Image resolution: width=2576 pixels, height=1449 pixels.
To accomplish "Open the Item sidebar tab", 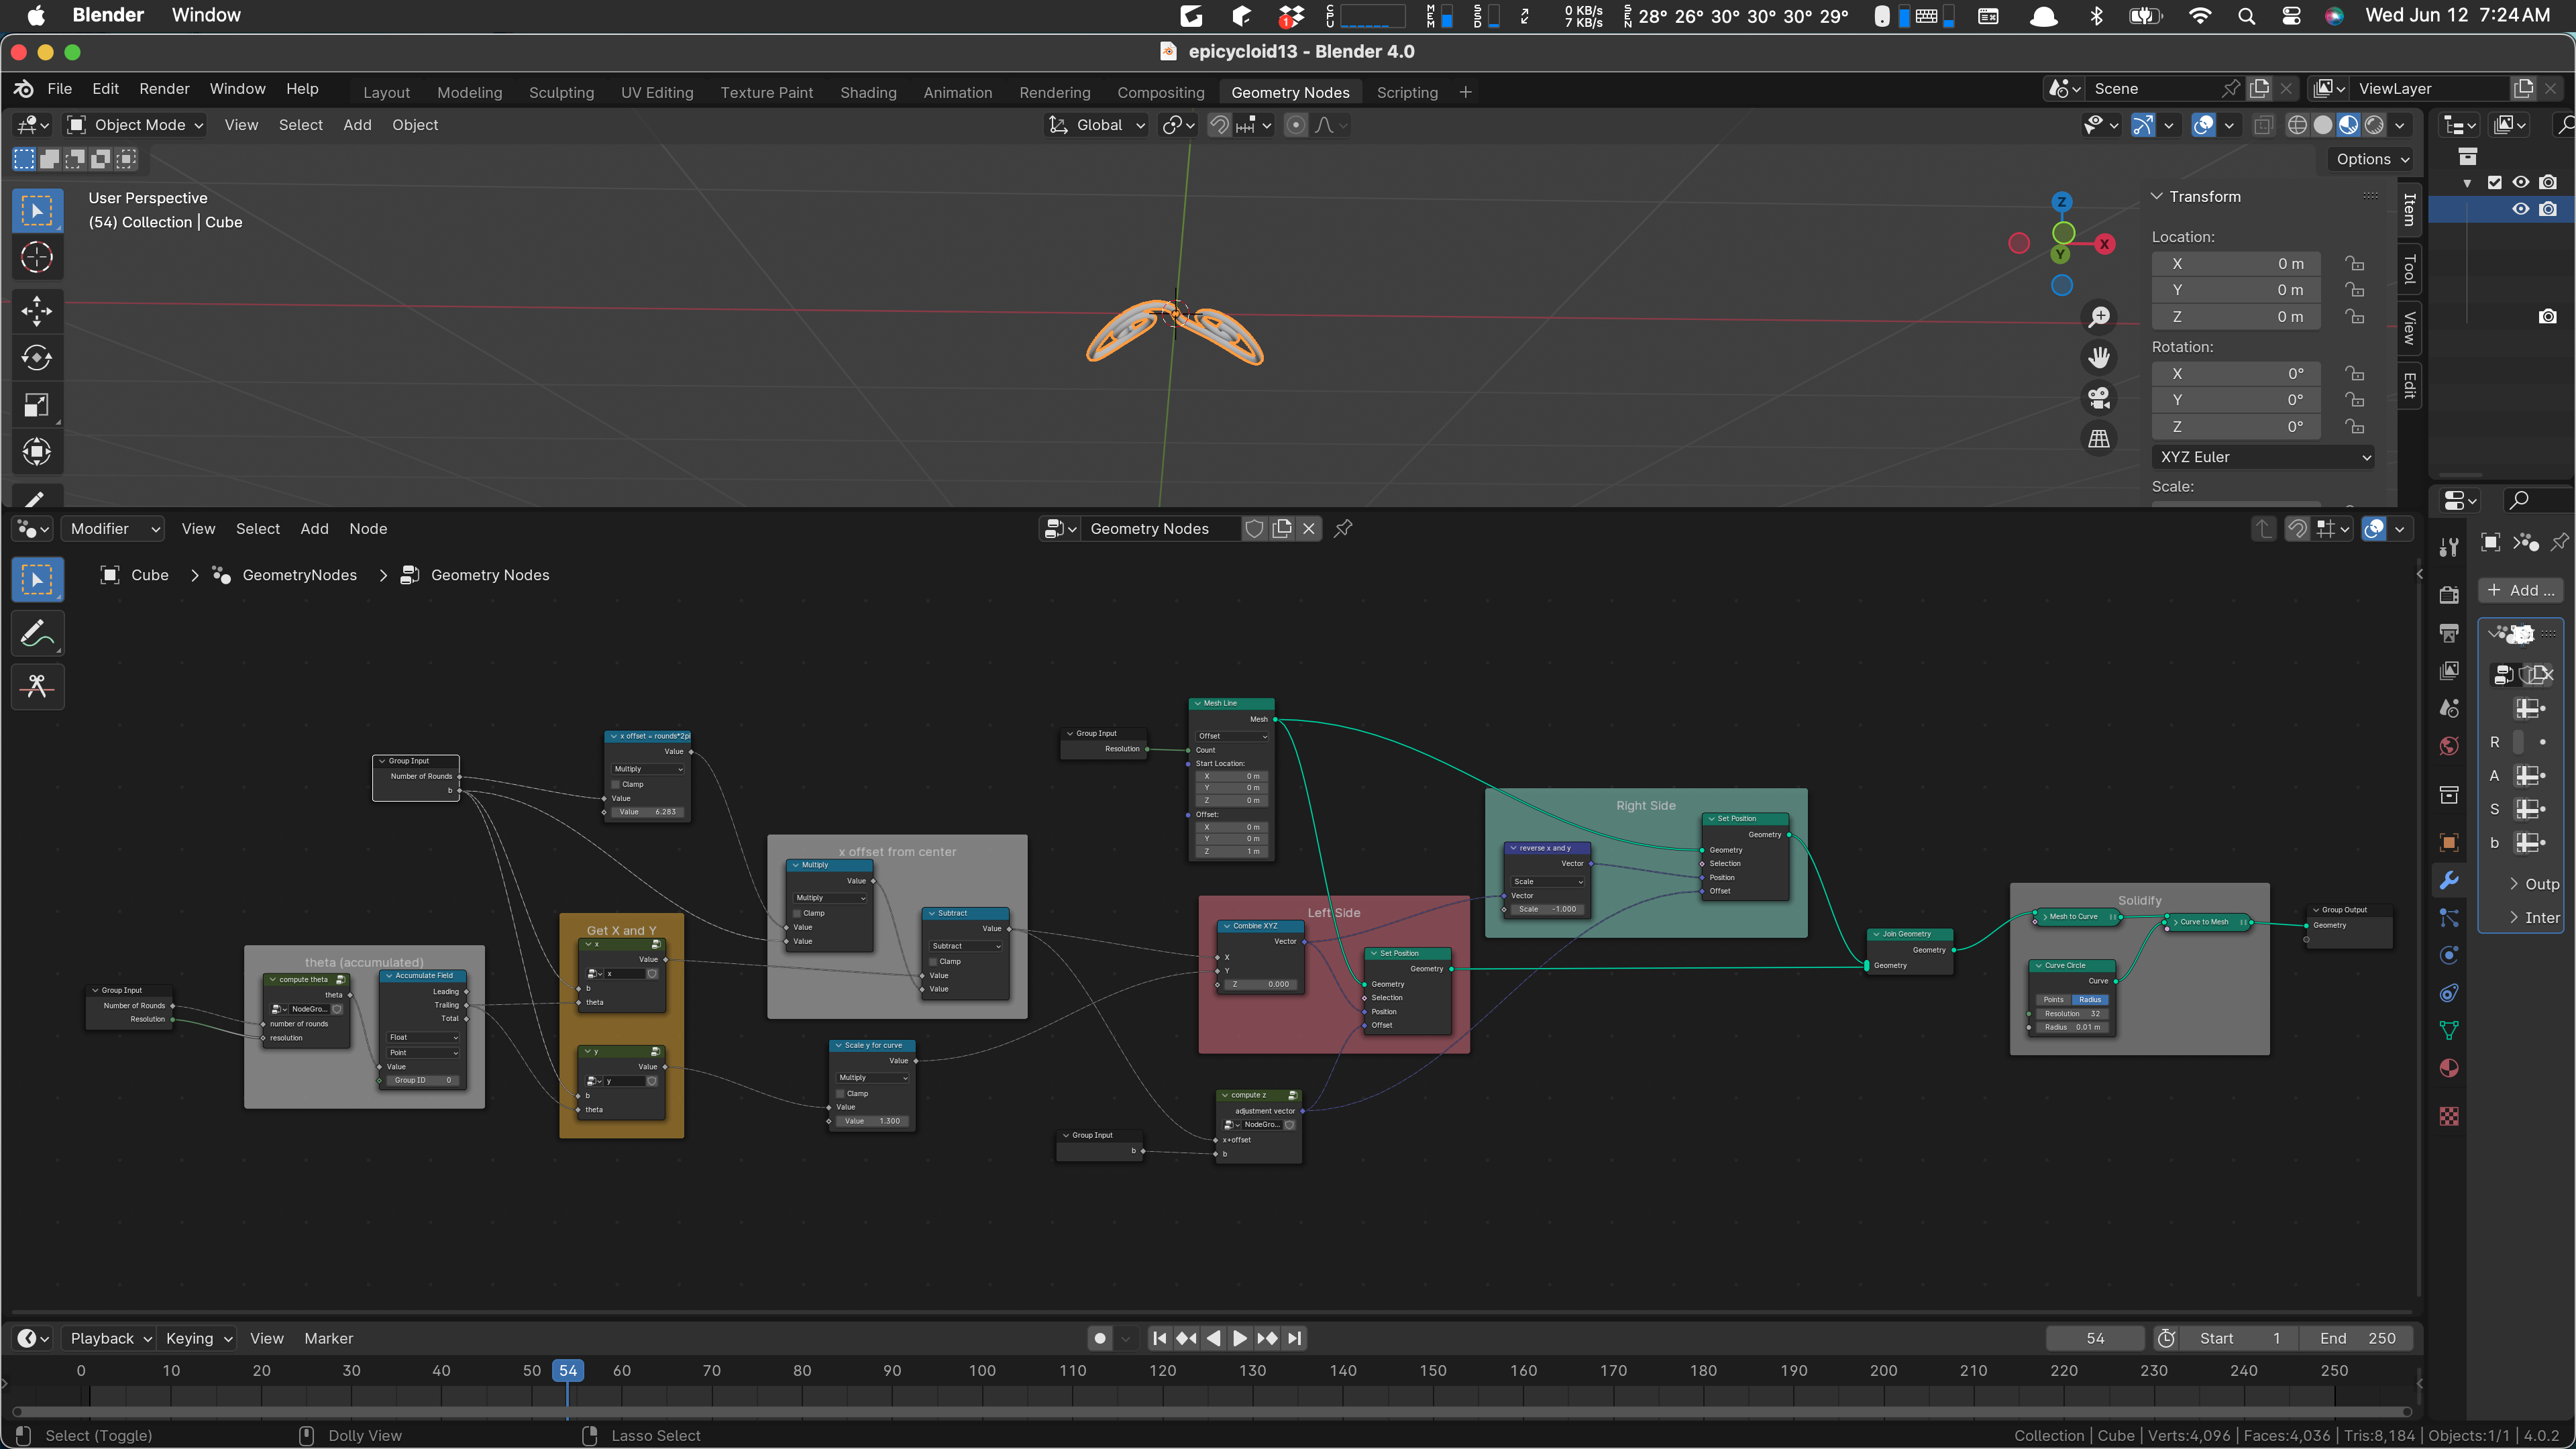I will pyautogui.click(x=2410, y=210).
